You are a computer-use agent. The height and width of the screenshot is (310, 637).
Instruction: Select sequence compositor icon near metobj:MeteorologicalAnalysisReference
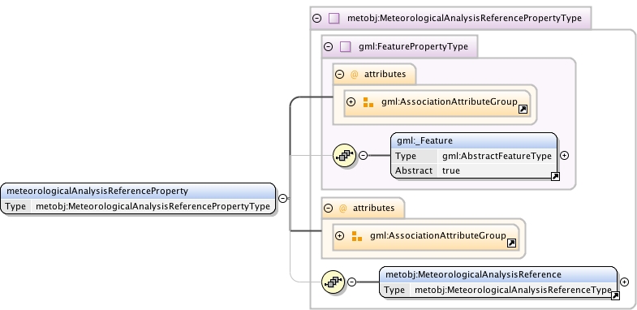[x=333, y=282]
